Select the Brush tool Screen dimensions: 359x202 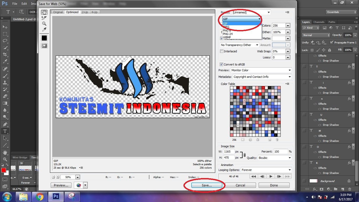[x=5, y=76]
